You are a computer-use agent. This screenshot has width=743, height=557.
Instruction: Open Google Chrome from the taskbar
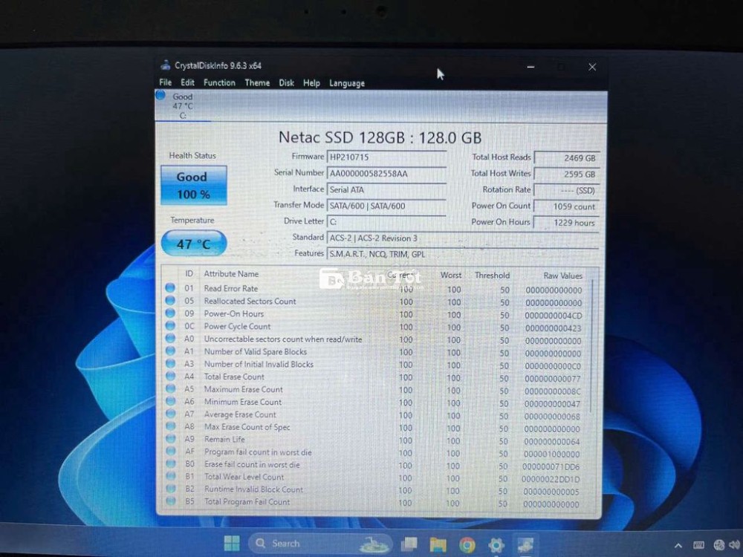click(467, 545)
